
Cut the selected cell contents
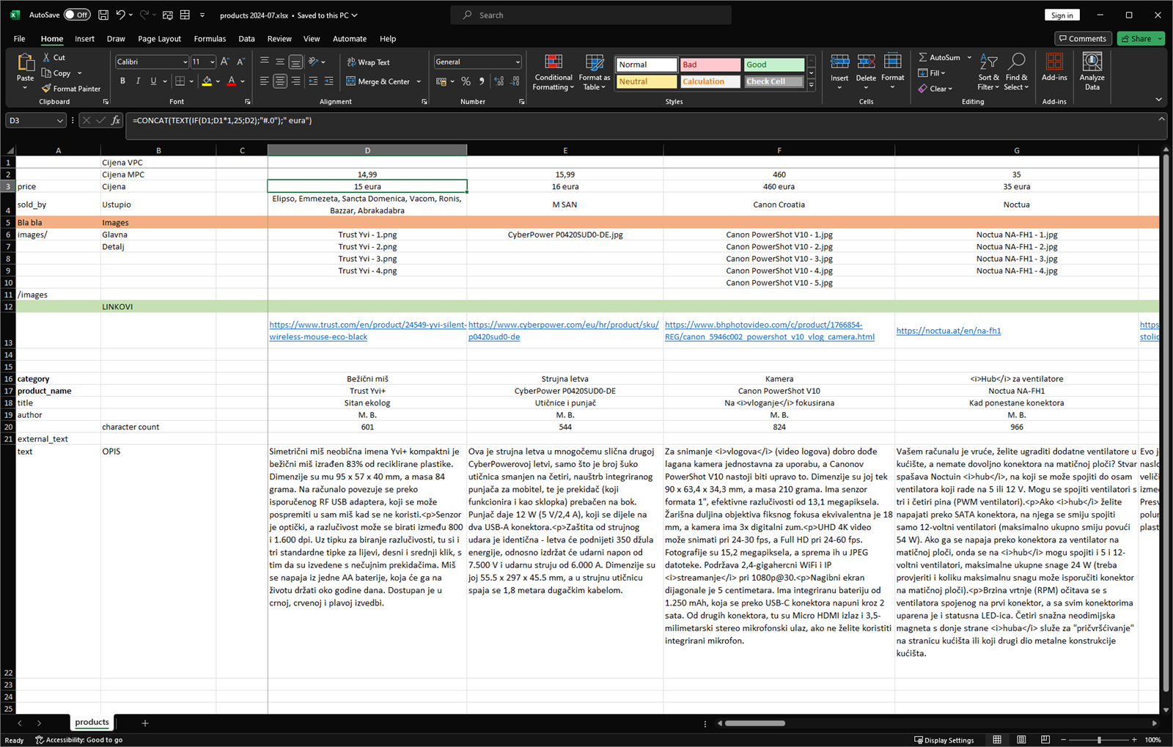tap(54, 57)
